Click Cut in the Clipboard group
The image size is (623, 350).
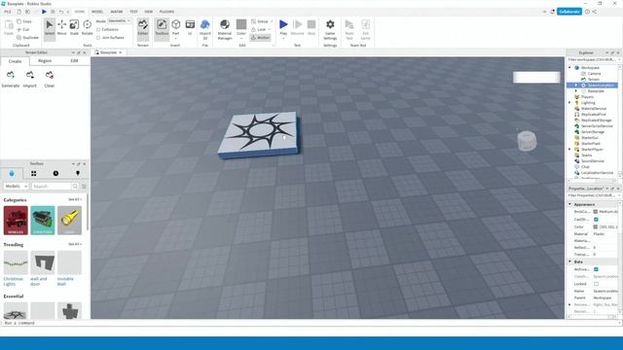pos(23,29)
